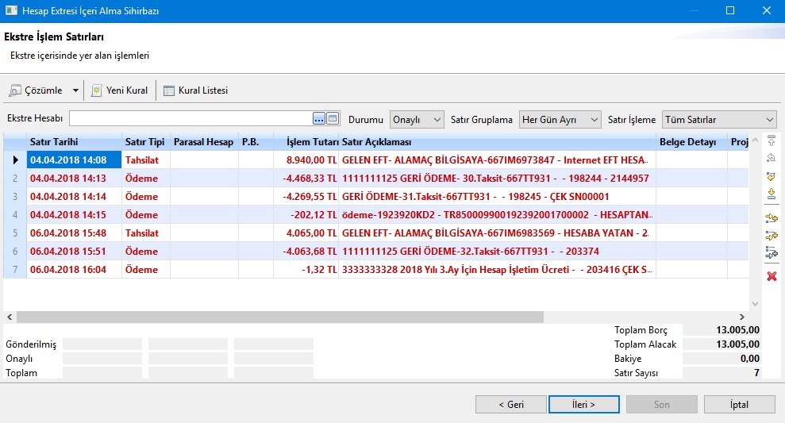The width and height of the screenshot is (785, 423).
Task: Click the yellow down-arrow icon in side toolbar
Action: 771,194
